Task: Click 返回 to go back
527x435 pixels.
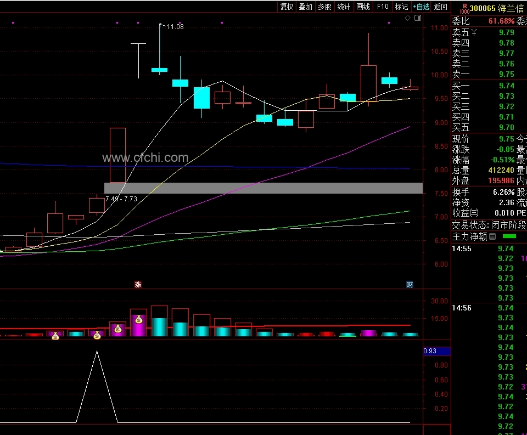Action: pyautogui.click(x=441, y=7)
